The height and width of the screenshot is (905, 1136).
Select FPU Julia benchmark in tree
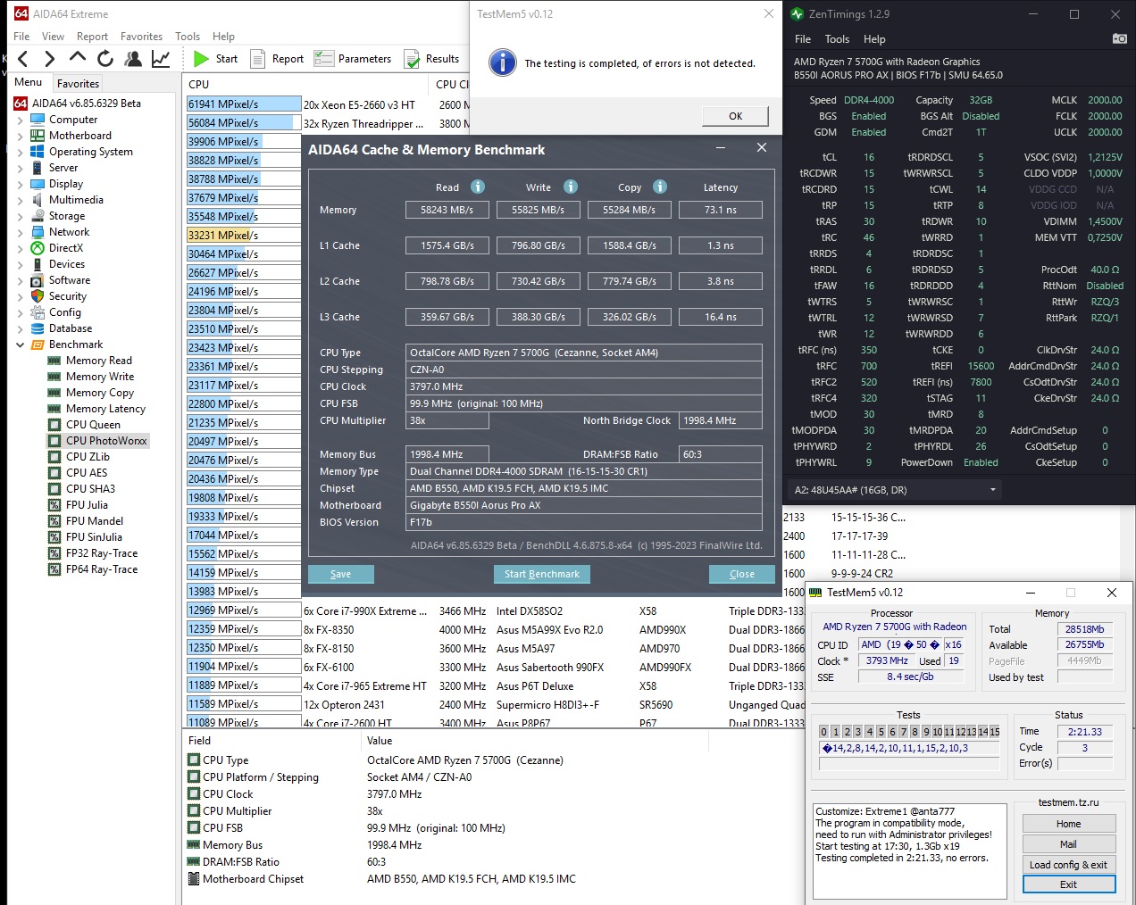coord(87,505)
